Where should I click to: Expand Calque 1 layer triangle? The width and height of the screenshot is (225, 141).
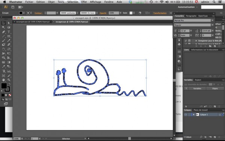tap(194, 115)
